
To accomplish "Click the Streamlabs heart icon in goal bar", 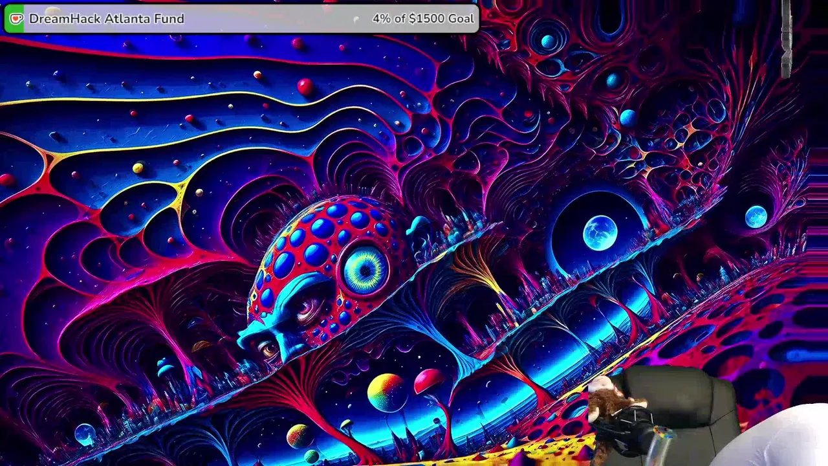I will coord(16,19).
